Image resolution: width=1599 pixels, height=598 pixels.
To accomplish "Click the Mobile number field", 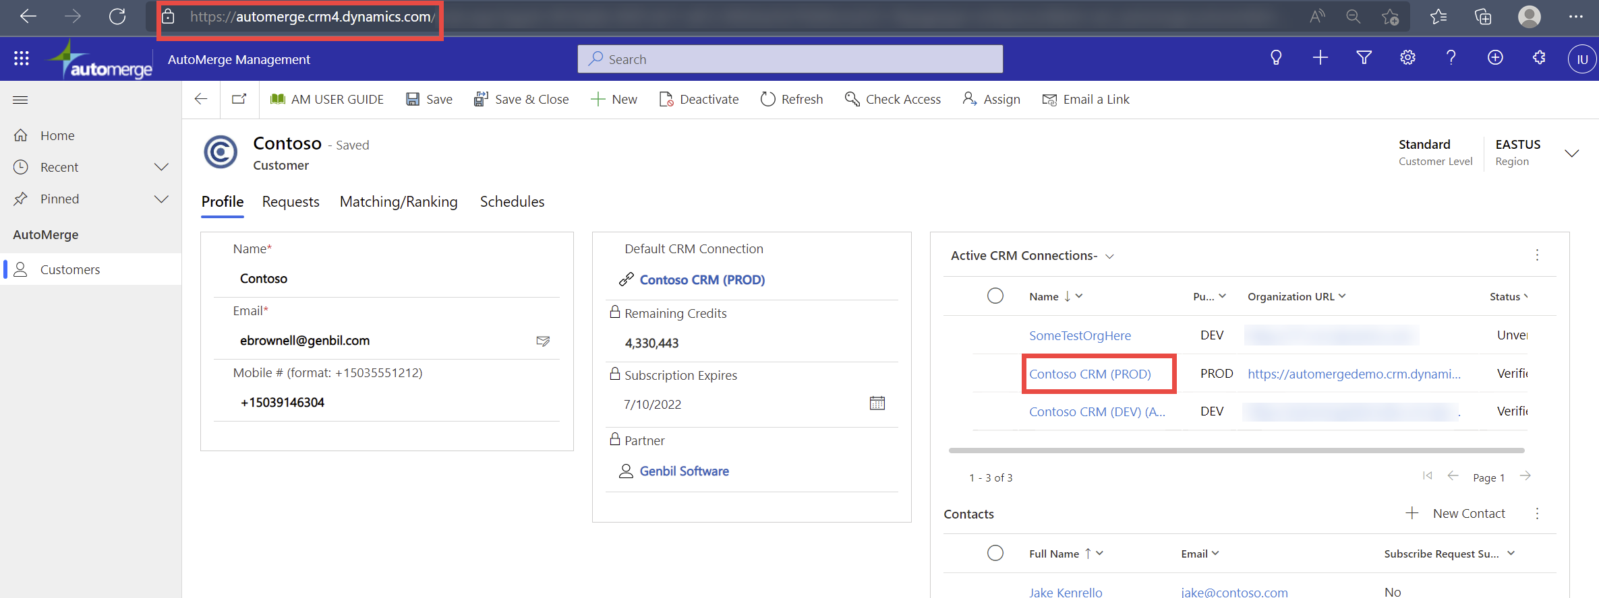I will (386, 403).
